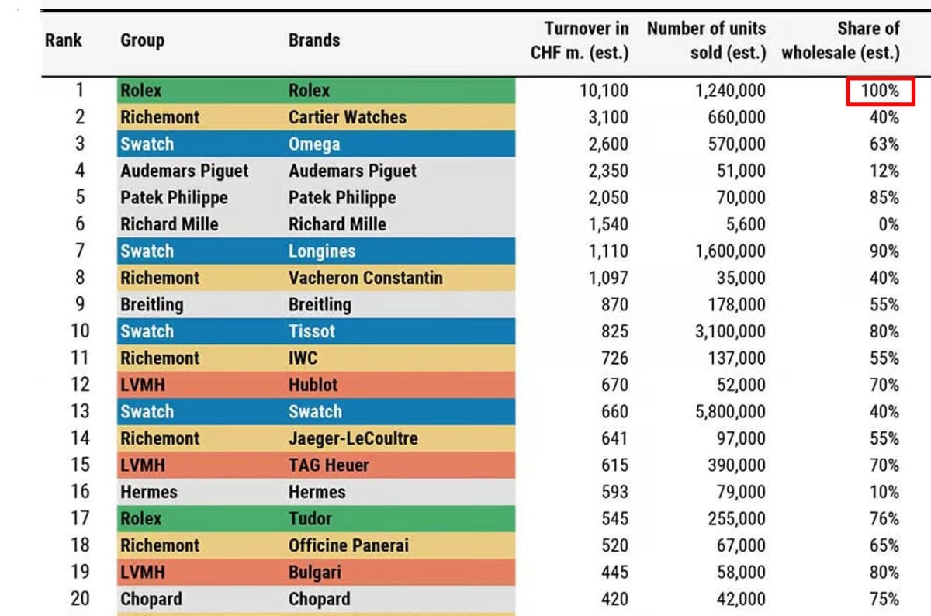Click the 10,100 turnover value for Rolex
Viewport: 931px width, 616px height.
click(604, 91)
